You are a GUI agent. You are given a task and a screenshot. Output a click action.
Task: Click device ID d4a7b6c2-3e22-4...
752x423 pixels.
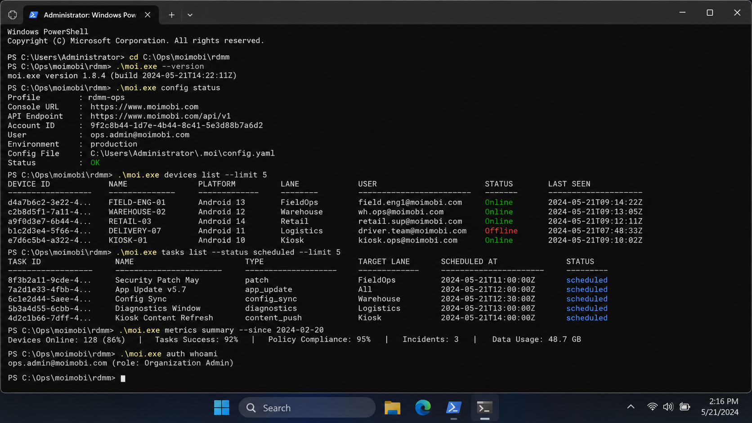[x=49, y=203]
